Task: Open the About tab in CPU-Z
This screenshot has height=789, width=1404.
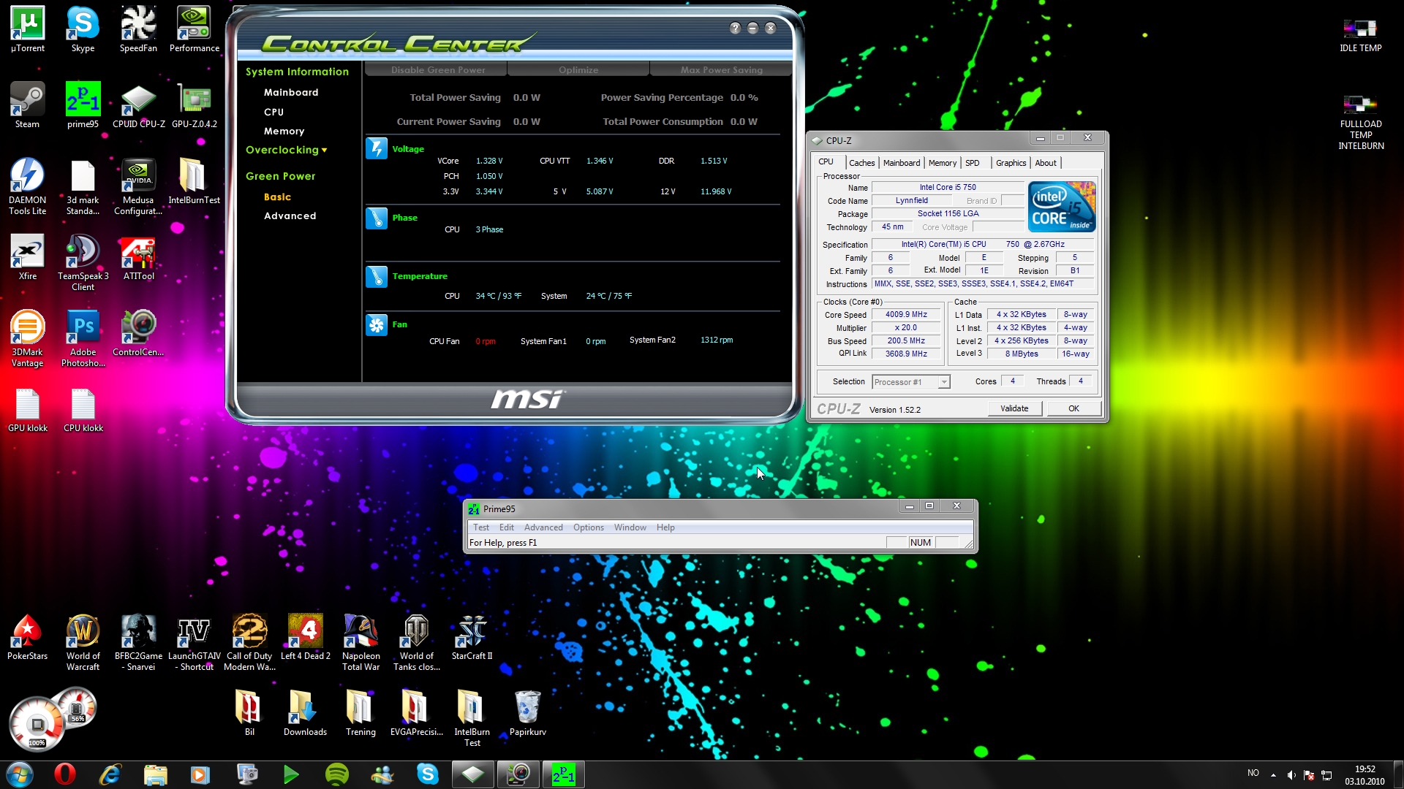Action: [x=1045, y=163]
